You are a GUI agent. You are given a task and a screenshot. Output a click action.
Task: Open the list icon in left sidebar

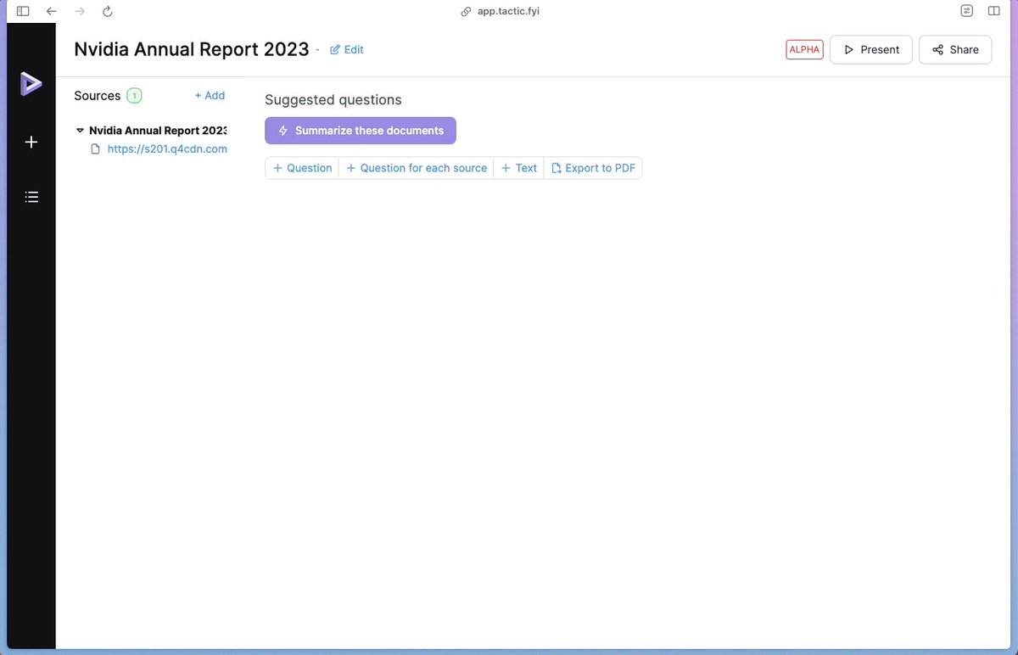(x=31, y=197)
